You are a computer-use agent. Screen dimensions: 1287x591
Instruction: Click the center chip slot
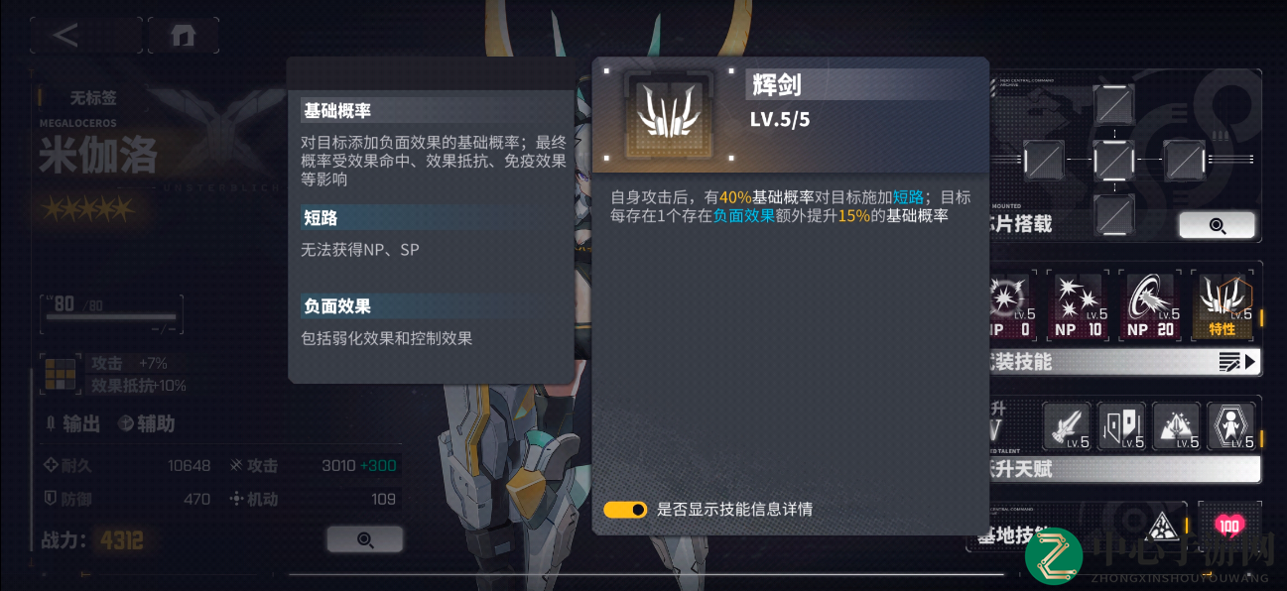(1113, 159)
